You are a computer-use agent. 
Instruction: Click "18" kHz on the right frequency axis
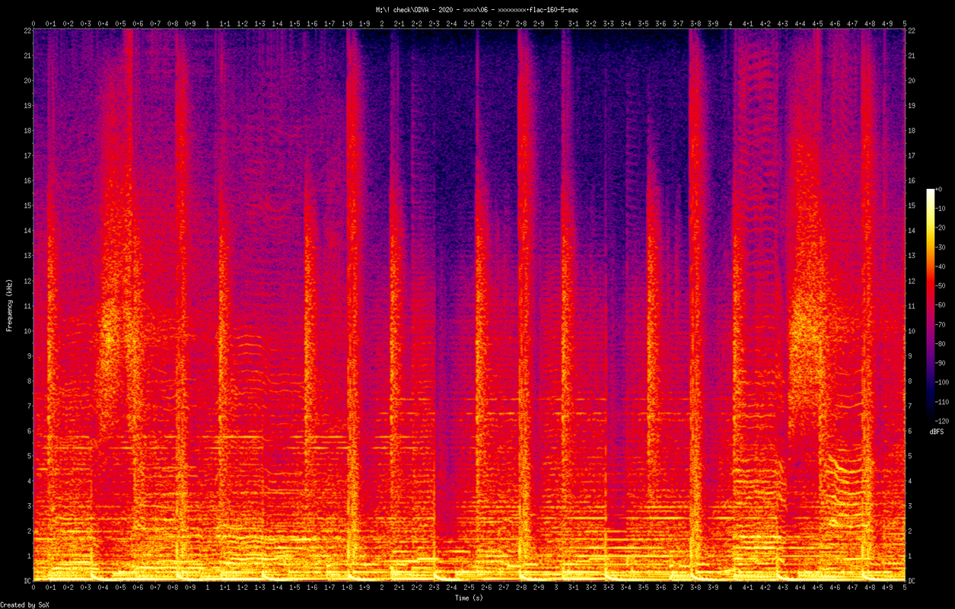point(912,130)
